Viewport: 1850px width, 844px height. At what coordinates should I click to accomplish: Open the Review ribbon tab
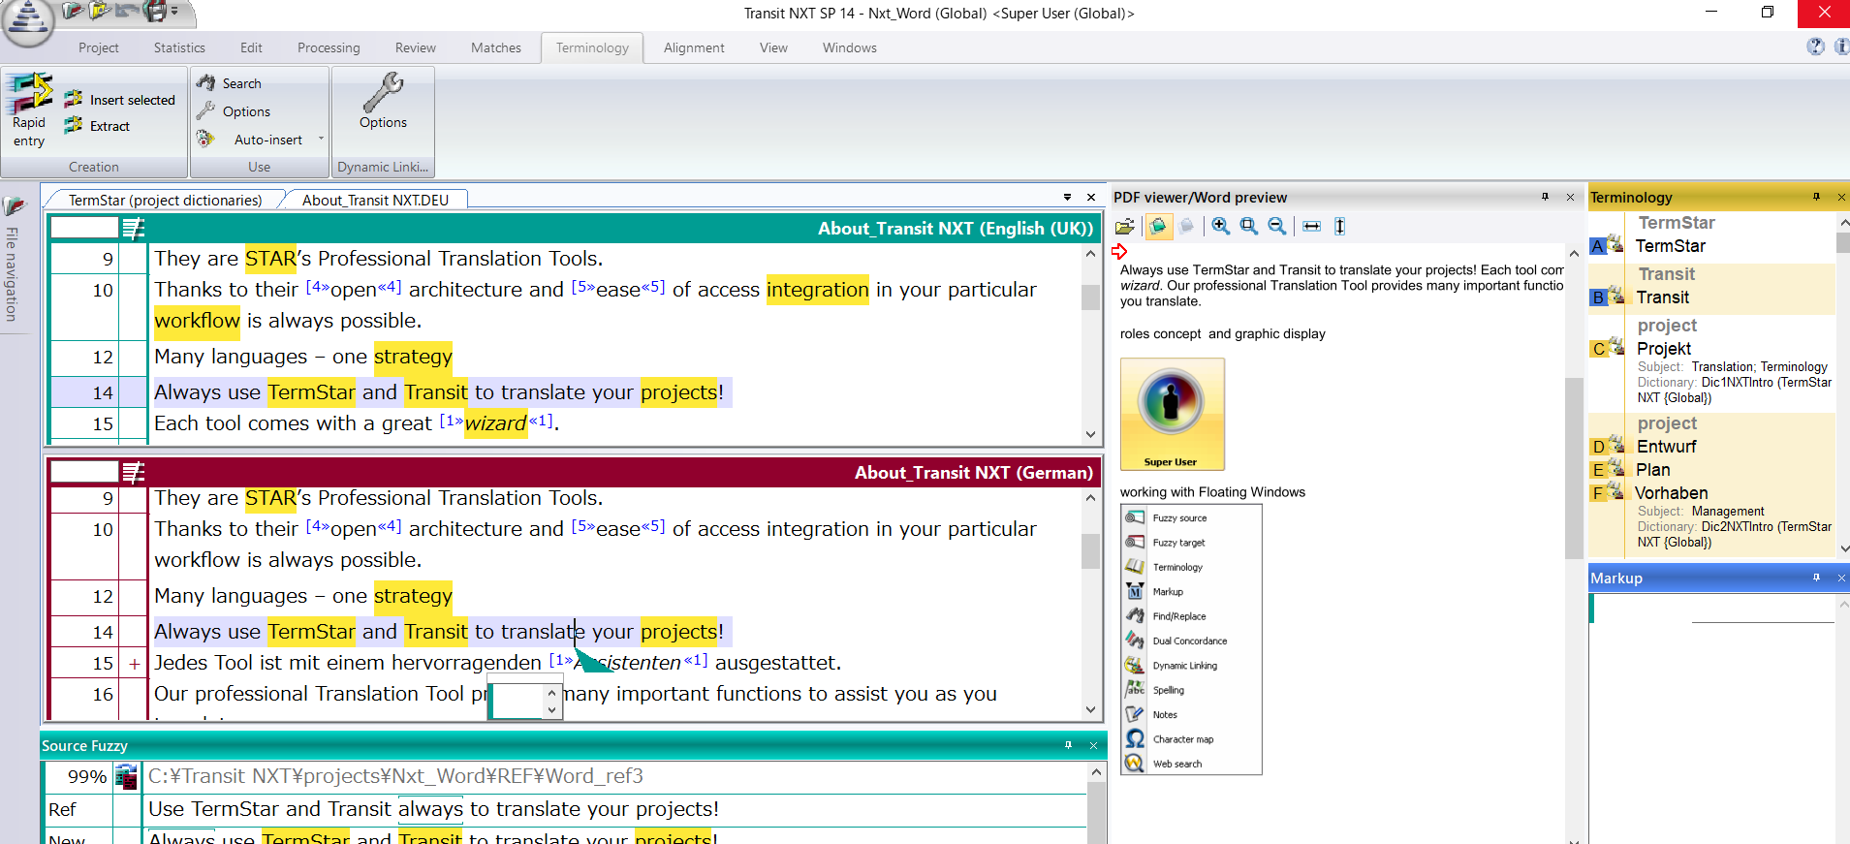pyautogui.click(x=416, y=47)
